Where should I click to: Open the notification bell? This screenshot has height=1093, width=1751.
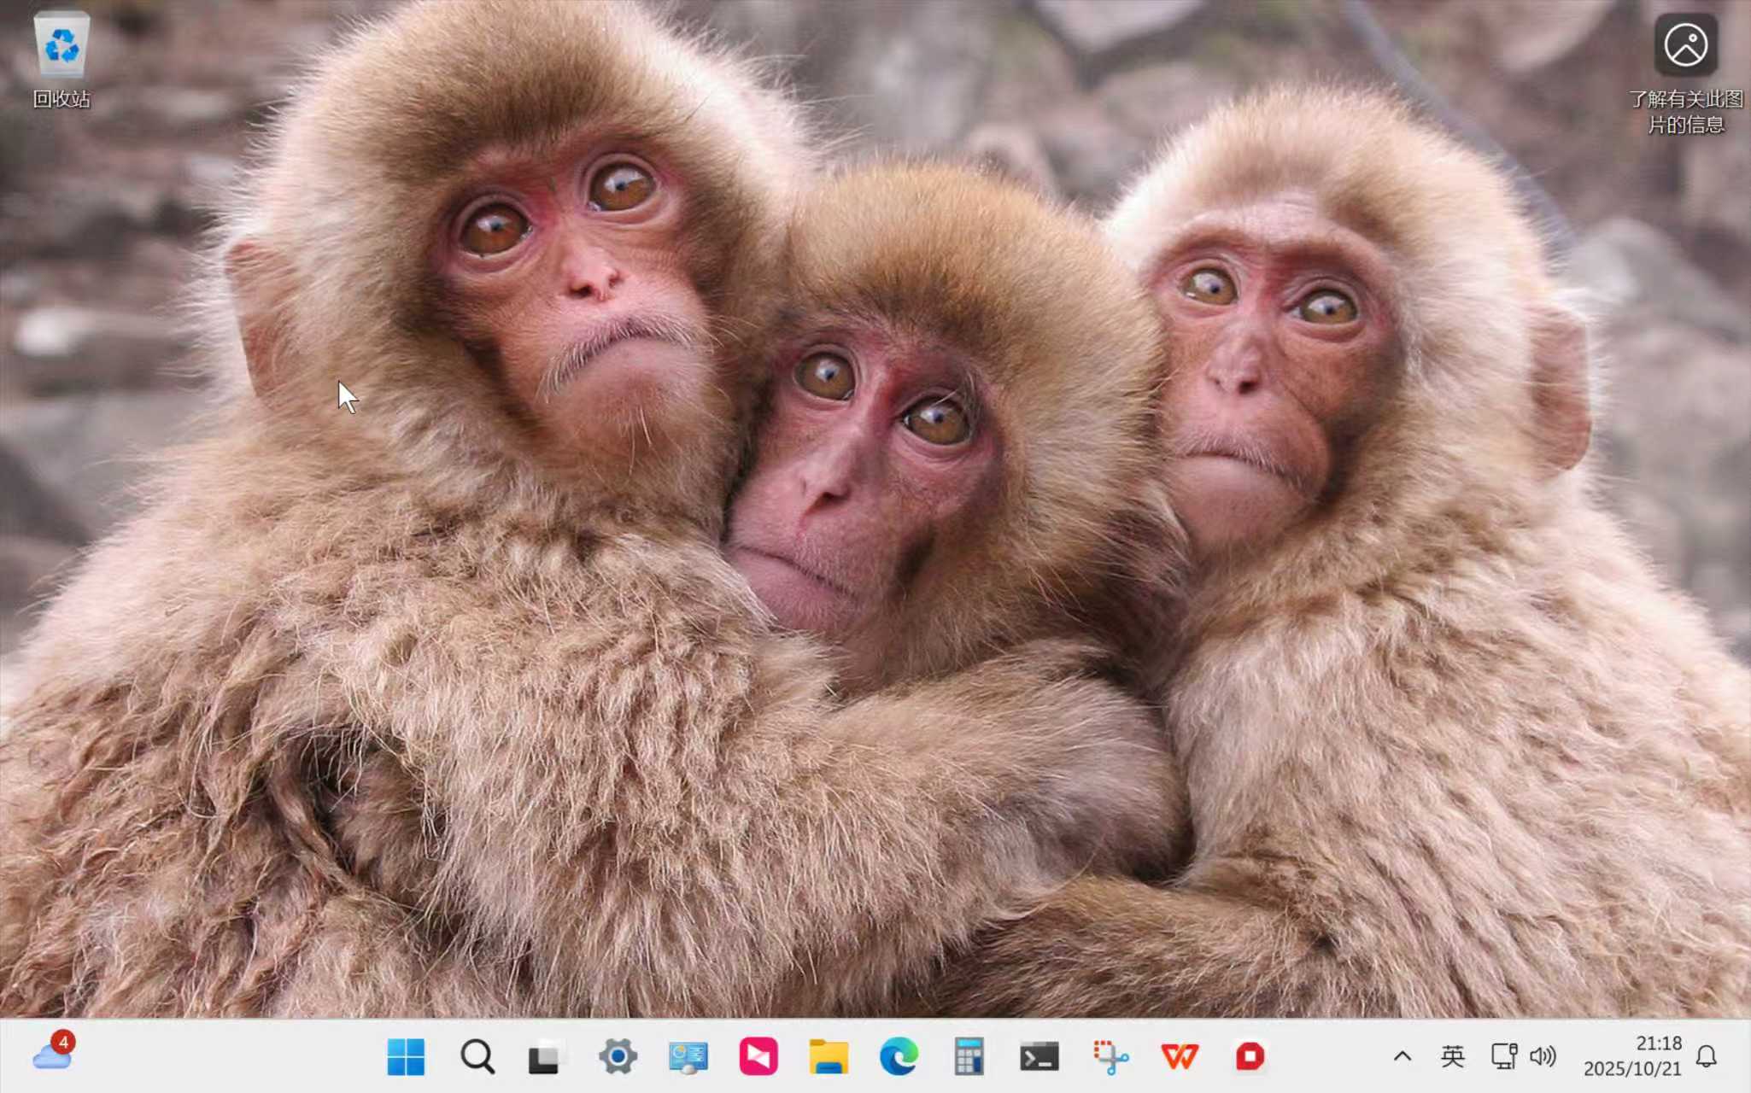[x=1707, y=1057]
